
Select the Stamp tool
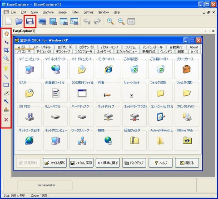(6, 109)
